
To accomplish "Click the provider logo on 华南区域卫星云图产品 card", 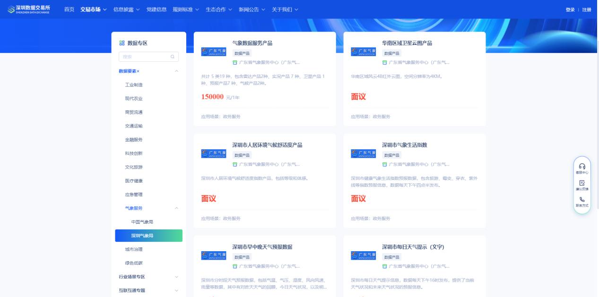I will point(364,52).
